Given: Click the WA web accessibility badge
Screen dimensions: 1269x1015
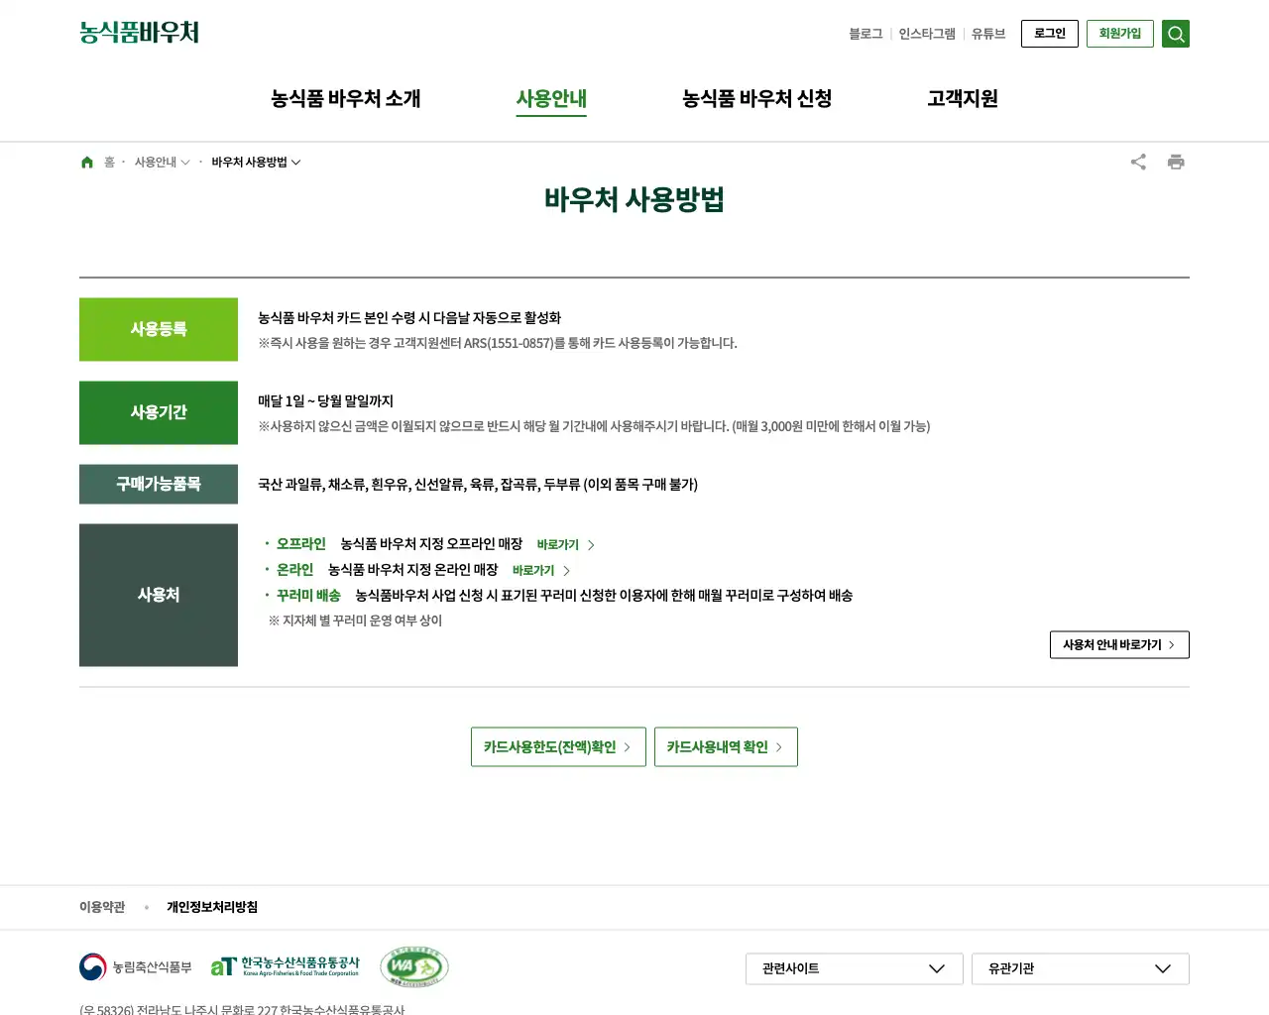Looking at the screenshot, I should tap(414, 966).
